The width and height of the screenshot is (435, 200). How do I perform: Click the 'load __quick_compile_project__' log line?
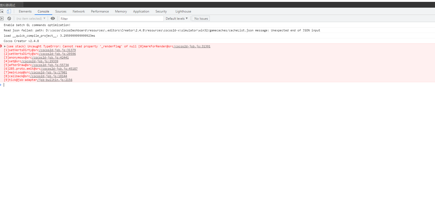pyautogui.click(x=49, y=36)
